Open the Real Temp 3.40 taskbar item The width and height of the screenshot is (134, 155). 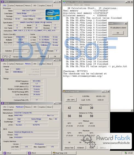pos(64,153)
